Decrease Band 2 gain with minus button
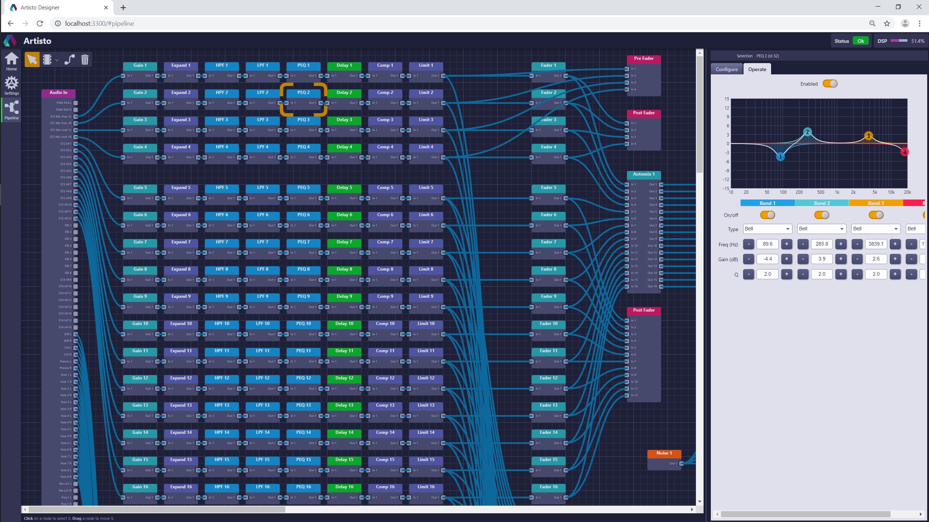Screen dimensions: 929x522 pos(803,259)
